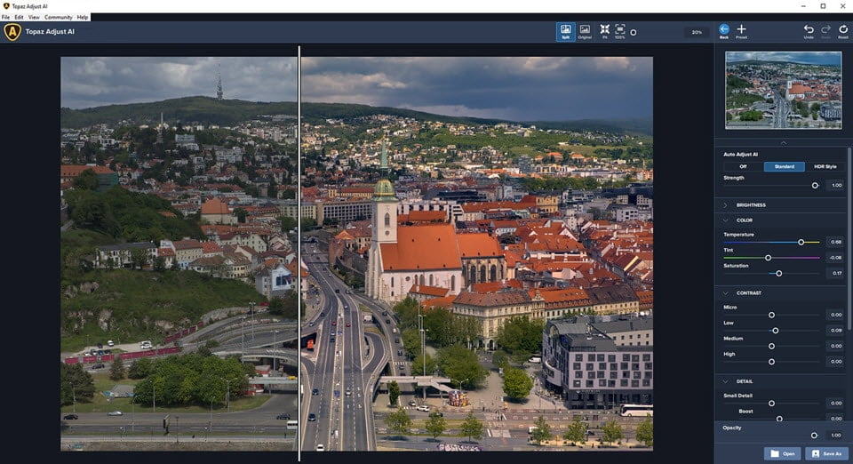
Task: Click the Low contrast slider handle
Action: click(x=776, y=331)
